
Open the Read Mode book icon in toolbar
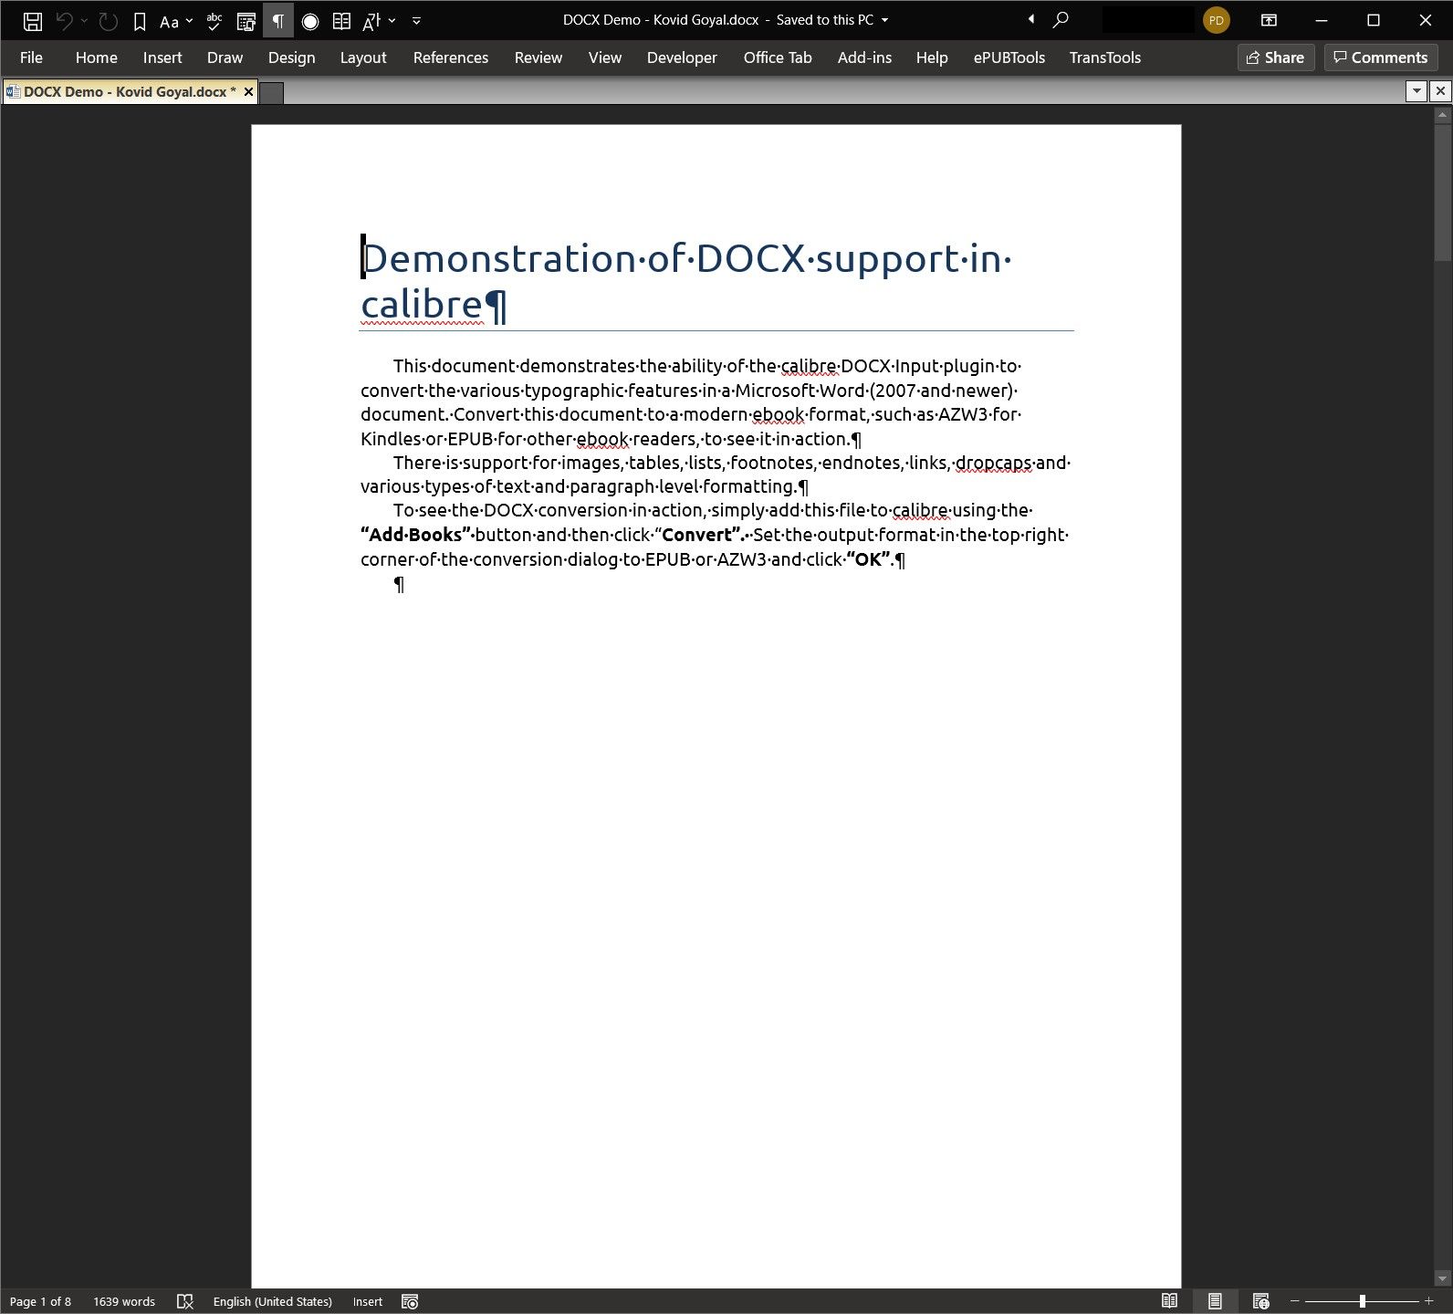[x=341, y=20]
